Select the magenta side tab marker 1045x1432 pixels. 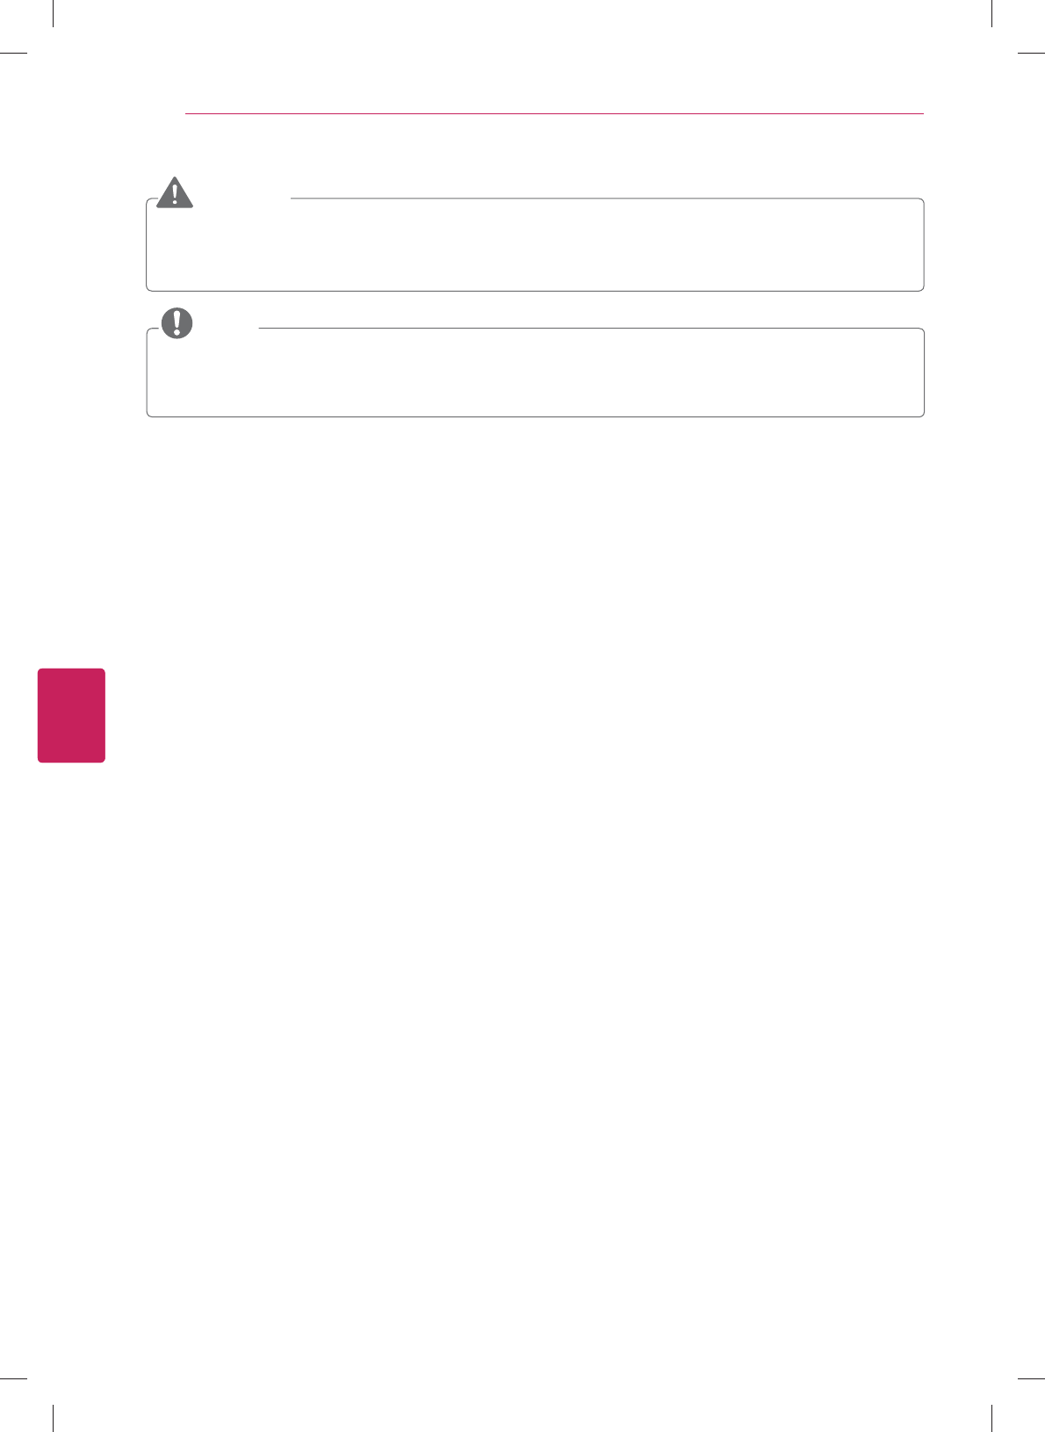point(71,715)
